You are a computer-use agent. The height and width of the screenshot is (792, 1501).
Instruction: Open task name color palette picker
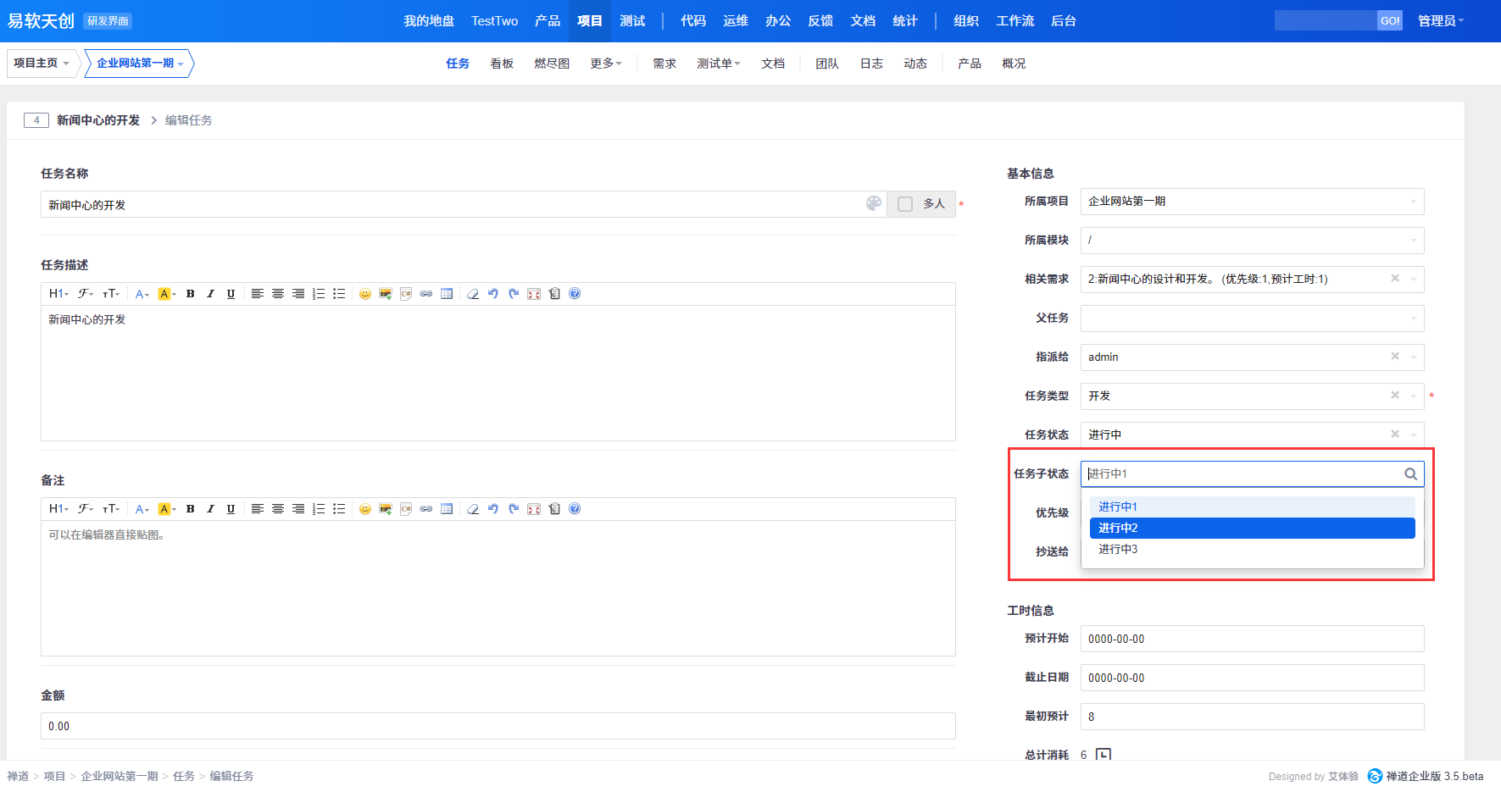pos(874,204)
